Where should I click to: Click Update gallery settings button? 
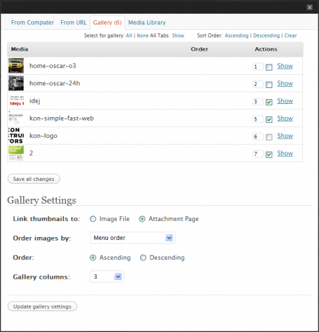pyautogui.click(x=42, y=306)
